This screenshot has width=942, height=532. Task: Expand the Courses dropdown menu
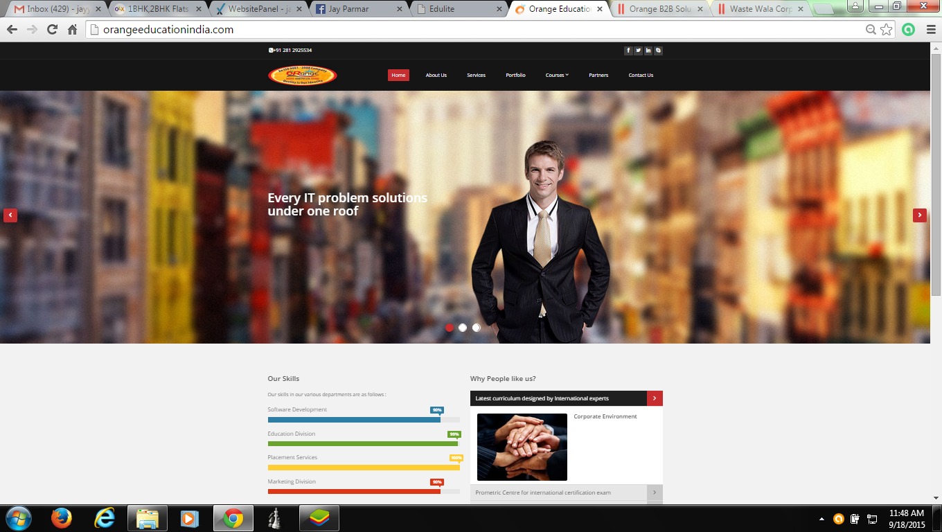557,75
